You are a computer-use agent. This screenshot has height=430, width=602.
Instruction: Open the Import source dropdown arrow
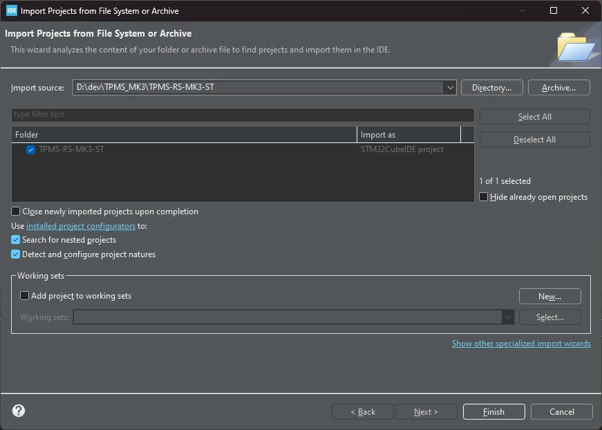click(x=450, y=88)
